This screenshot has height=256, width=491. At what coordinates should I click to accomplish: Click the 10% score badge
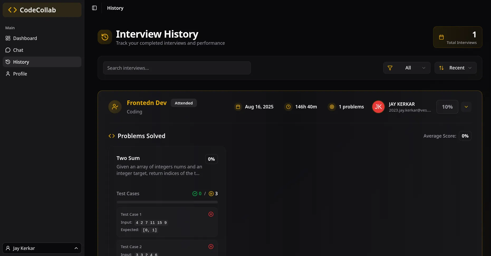pos(447,107)
